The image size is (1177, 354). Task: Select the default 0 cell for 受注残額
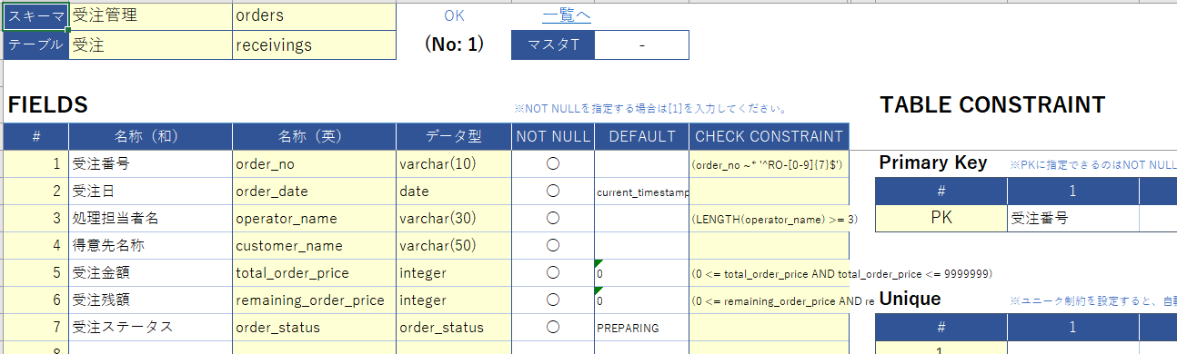641,300
